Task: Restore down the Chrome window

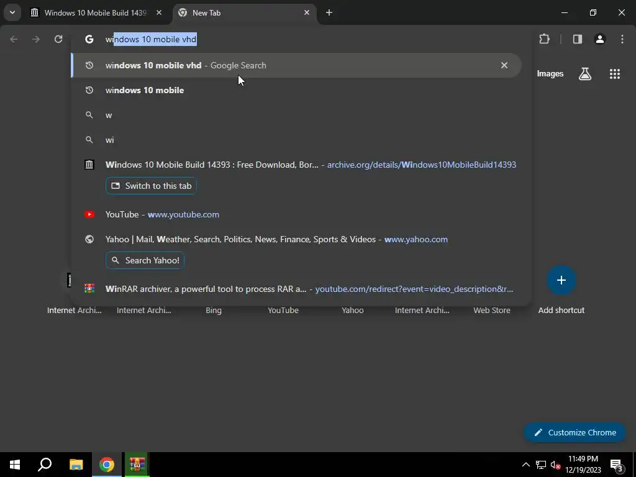Action: (x=593, y=12)
